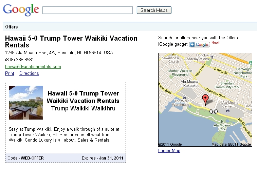
Task: Open Directions for the listing
Action: click(29, 73)
